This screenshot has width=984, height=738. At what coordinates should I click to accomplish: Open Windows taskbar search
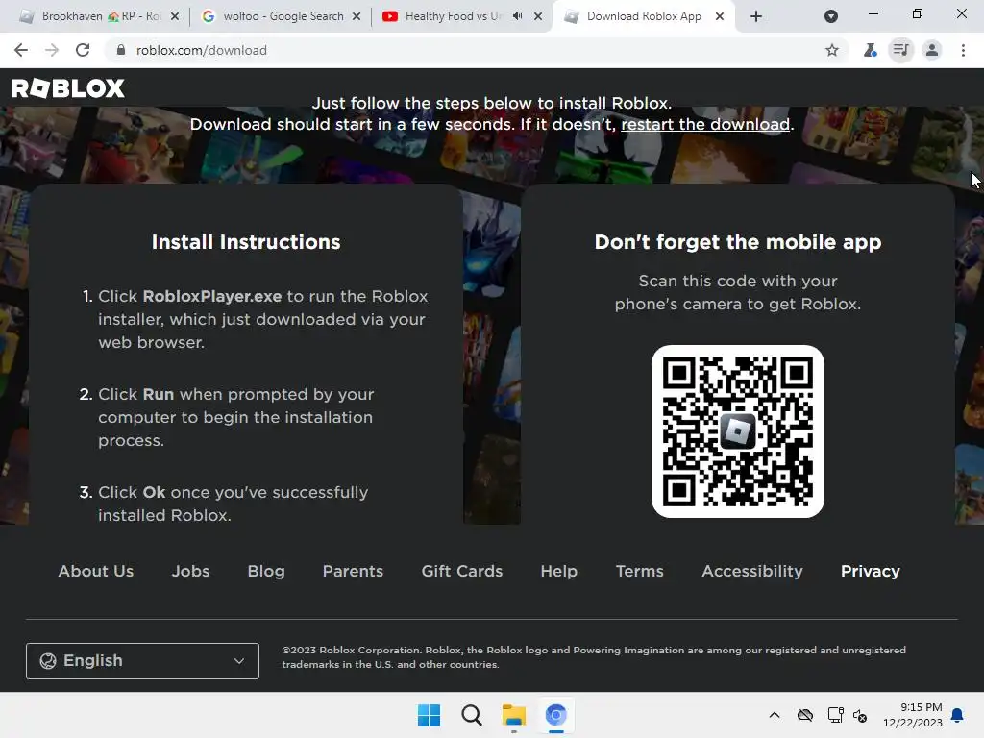tap(471, 715)
